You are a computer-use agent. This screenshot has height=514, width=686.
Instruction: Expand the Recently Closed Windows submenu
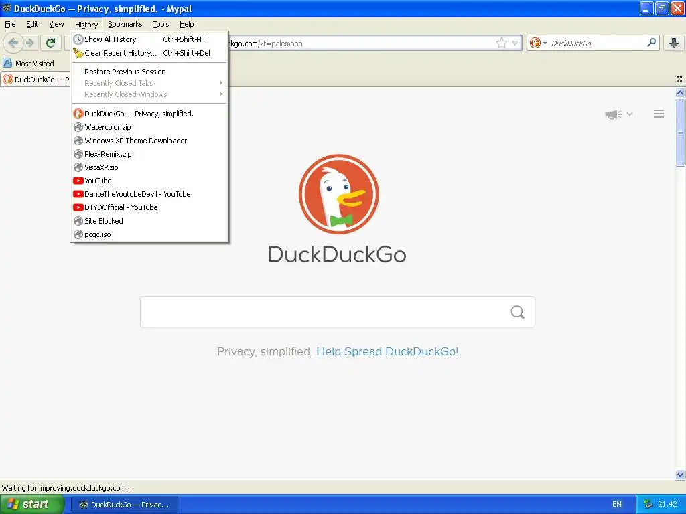click(149, 94)
